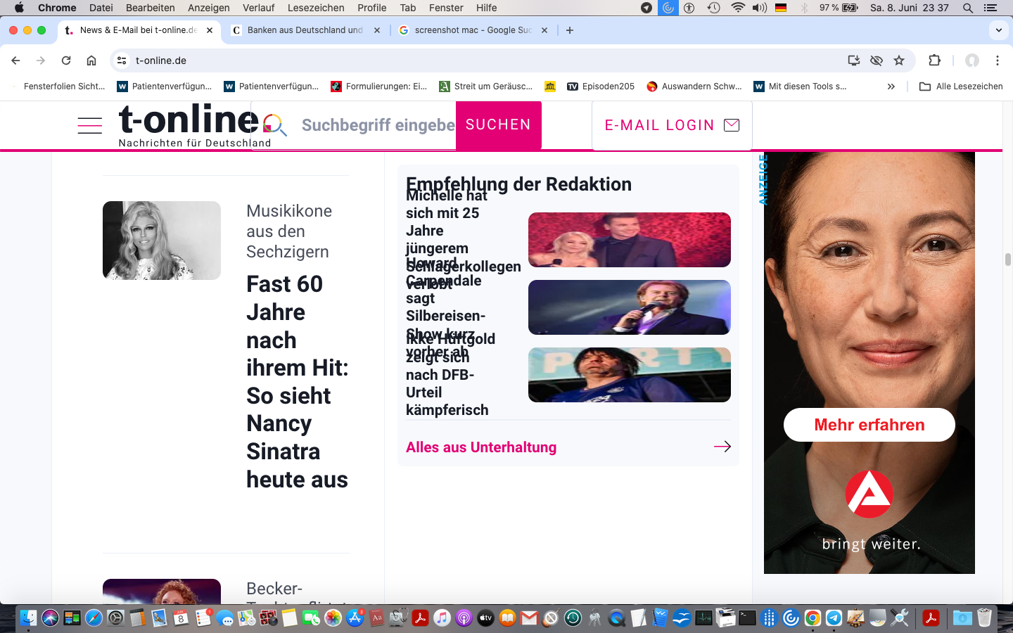Click the envelope icon beside E-MAIL LOGIN

tap(732, 125)
